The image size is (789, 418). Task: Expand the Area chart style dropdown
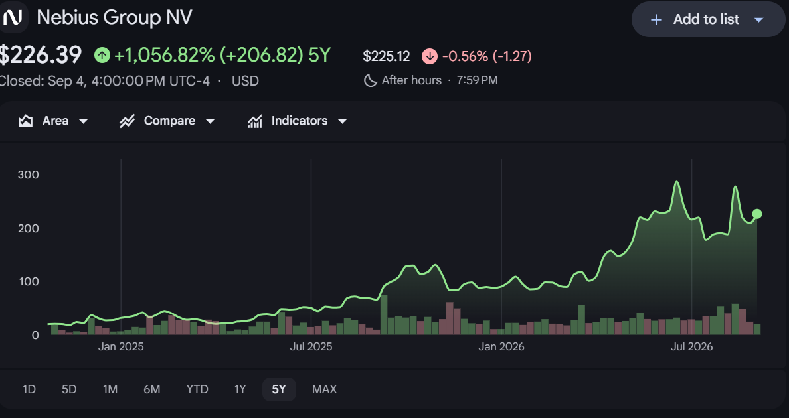point(84,121)
